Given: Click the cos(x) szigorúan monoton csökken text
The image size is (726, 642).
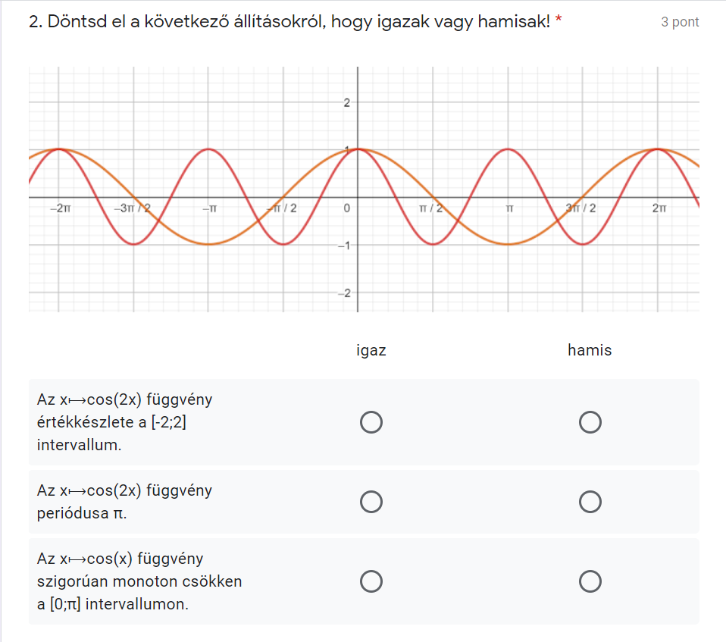Looking at the screenshot, I should click(139, 581).
